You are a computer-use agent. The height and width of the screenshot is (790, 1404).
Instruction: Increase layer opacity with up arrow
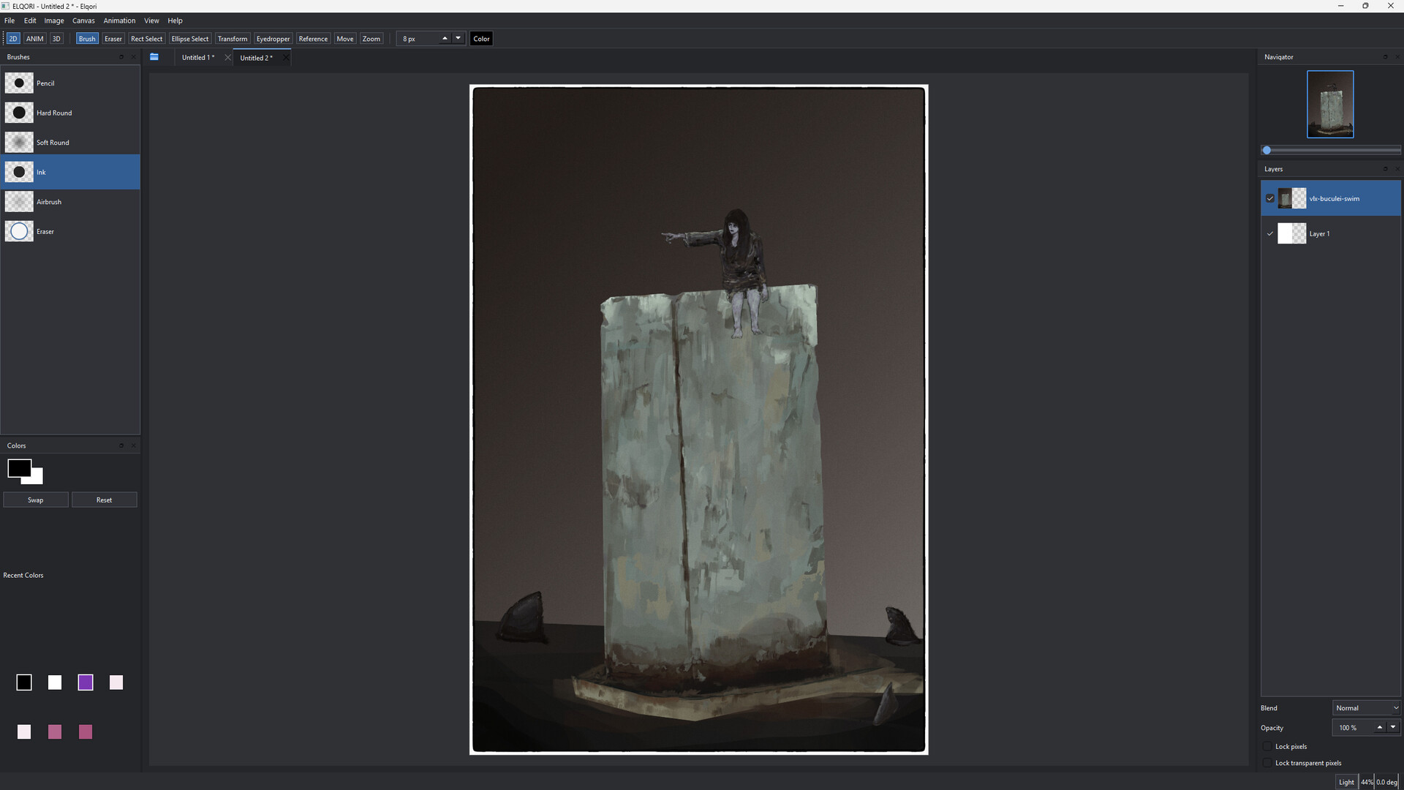click(1380, 727)
